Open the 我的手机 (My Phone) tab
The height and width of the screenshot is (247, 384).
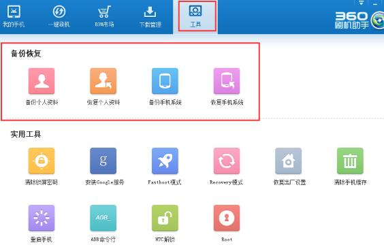[14, 16]
